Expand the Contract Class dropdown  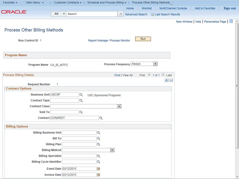coord(119,106)
